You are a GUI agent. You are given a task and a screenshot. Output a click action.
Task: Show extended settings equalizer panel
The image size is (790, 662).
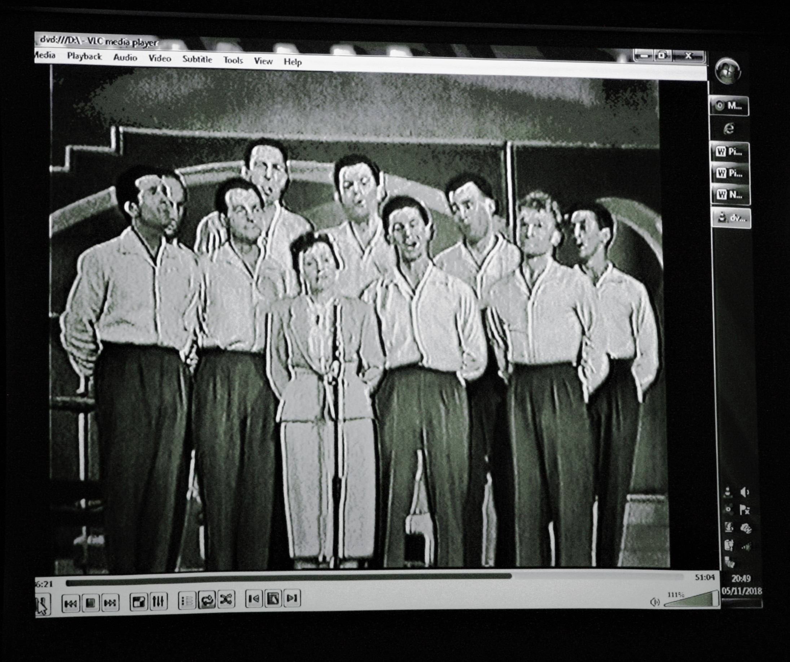click(x=158, y=602)
